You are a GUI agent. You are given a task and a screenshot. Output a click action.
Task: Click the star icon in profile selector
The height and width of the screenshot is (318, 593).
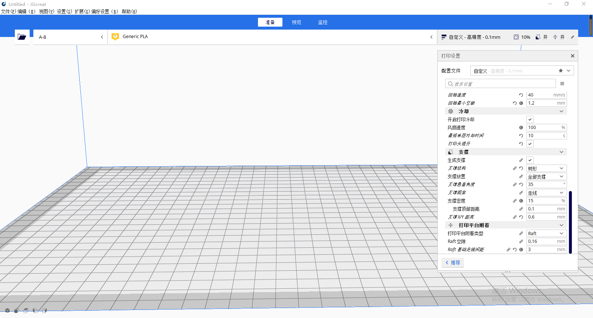coord(561,71)
